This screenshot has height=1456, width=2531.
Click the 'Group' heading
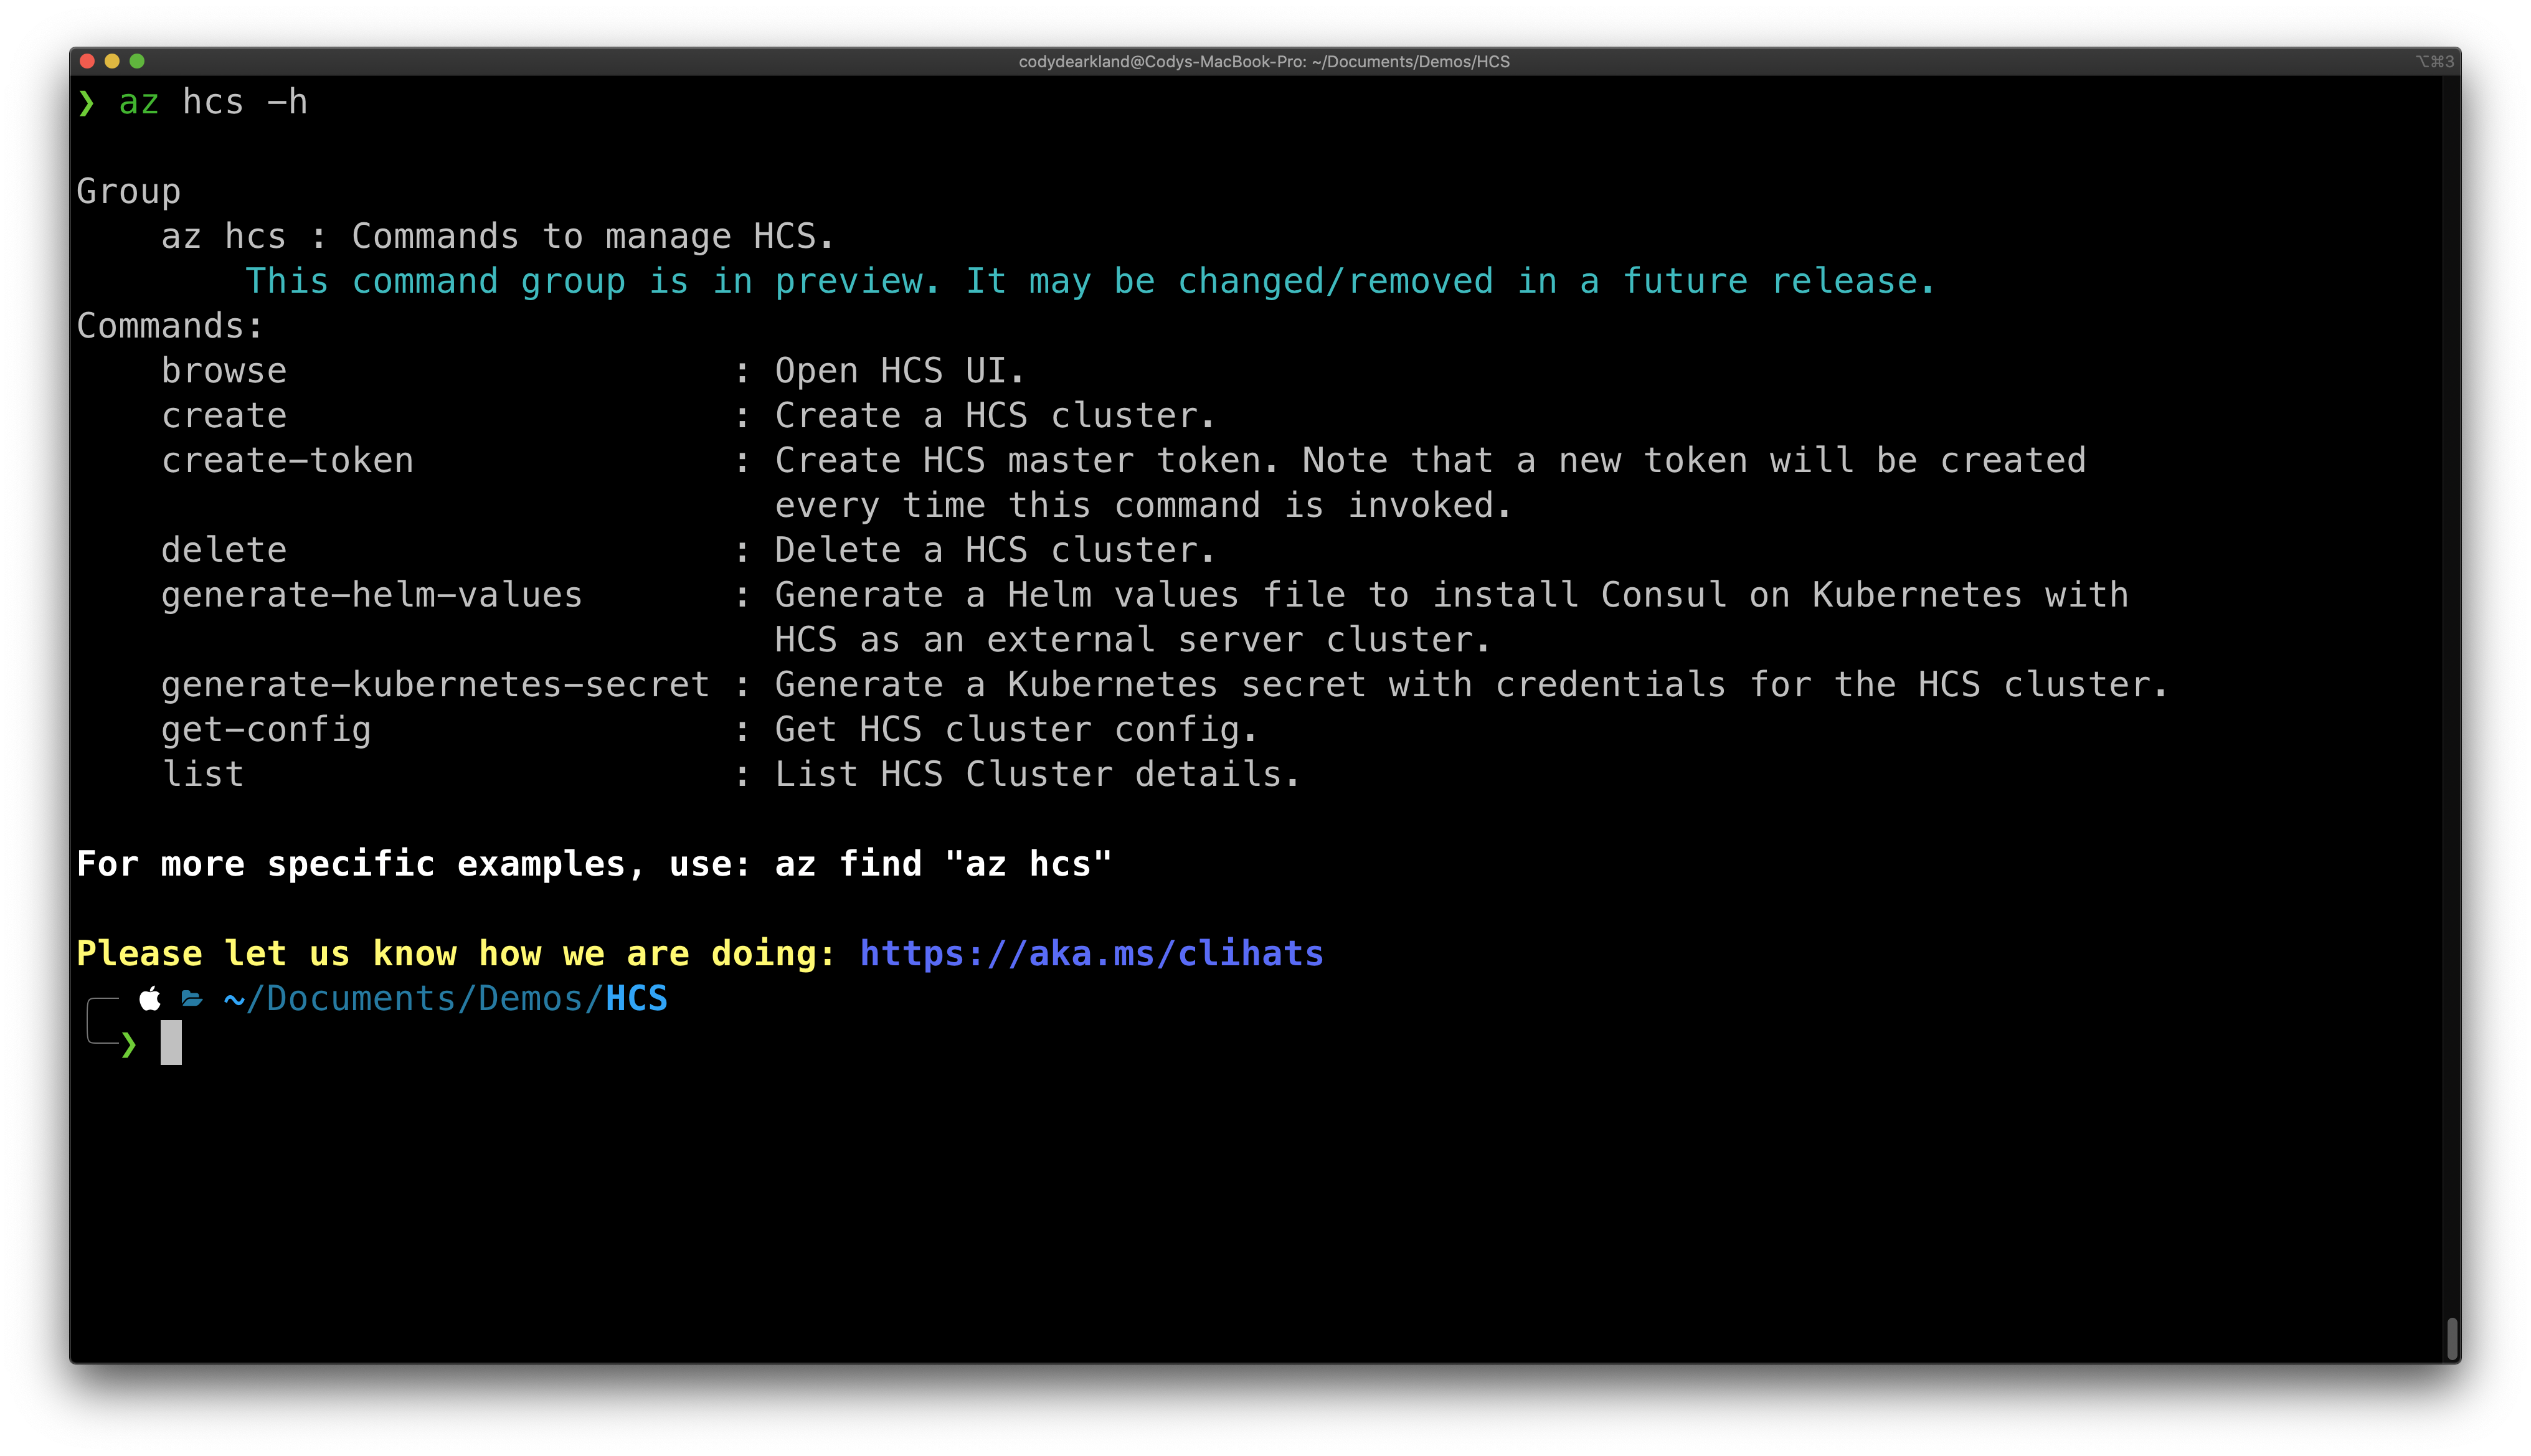click(129, 192)
